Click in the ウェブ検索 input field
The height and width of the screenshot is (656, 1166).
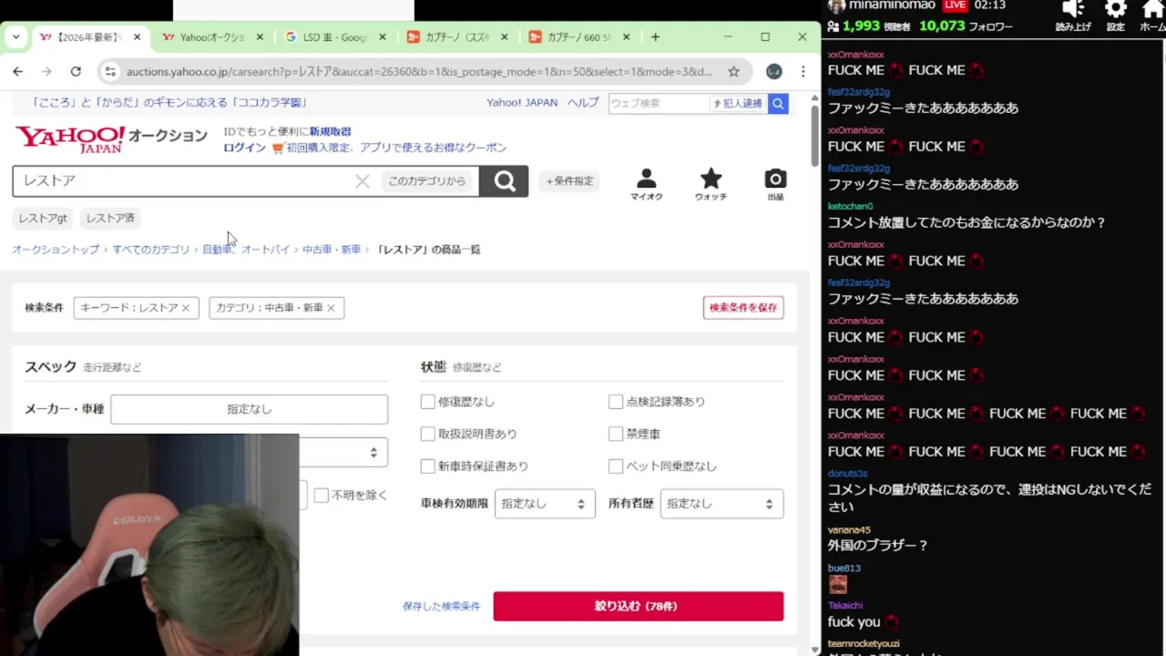659,104
